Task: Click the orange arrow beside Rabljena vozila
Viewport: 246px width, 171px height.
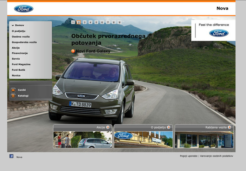Action: (229, 127)
